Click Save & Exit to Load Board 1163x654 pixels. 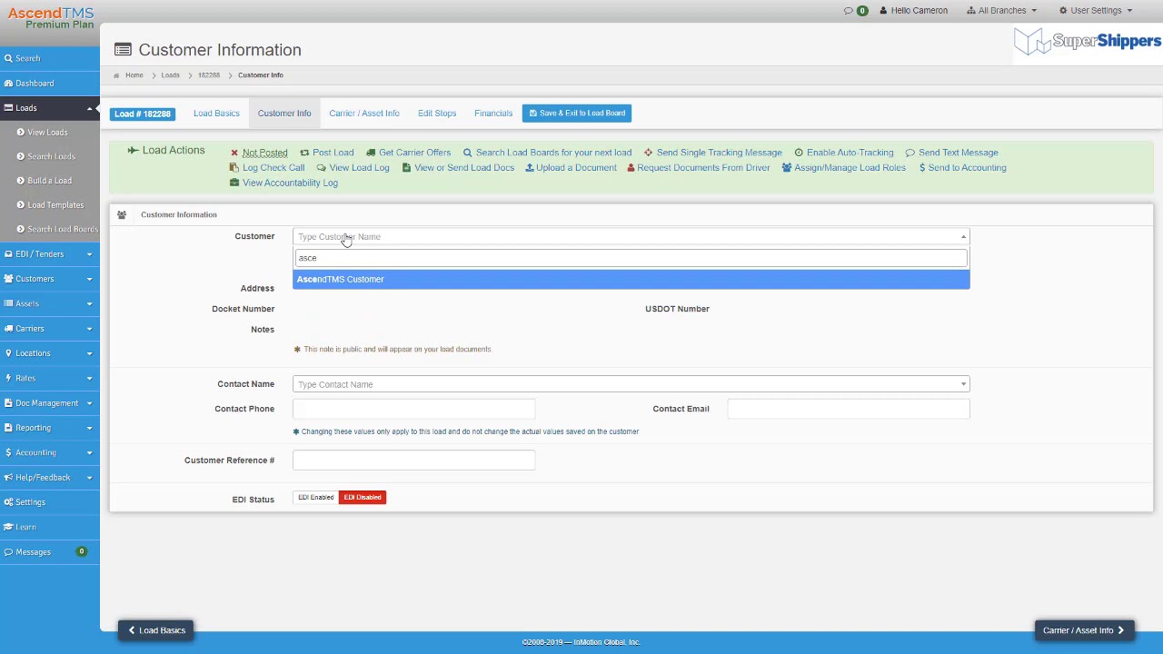(577, 114)
